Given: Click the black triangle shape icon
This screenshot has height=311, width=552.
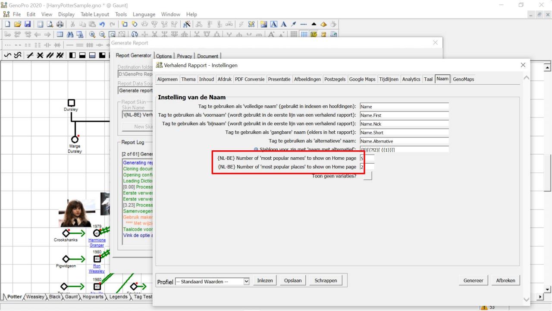Looking at the screenshot, I should point(314,24).
